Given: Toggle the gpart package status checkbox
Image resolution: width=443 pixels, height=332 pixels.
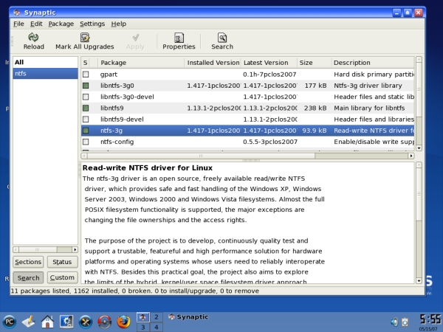Looking at the screenshot, I should click(x=86, y=75).
